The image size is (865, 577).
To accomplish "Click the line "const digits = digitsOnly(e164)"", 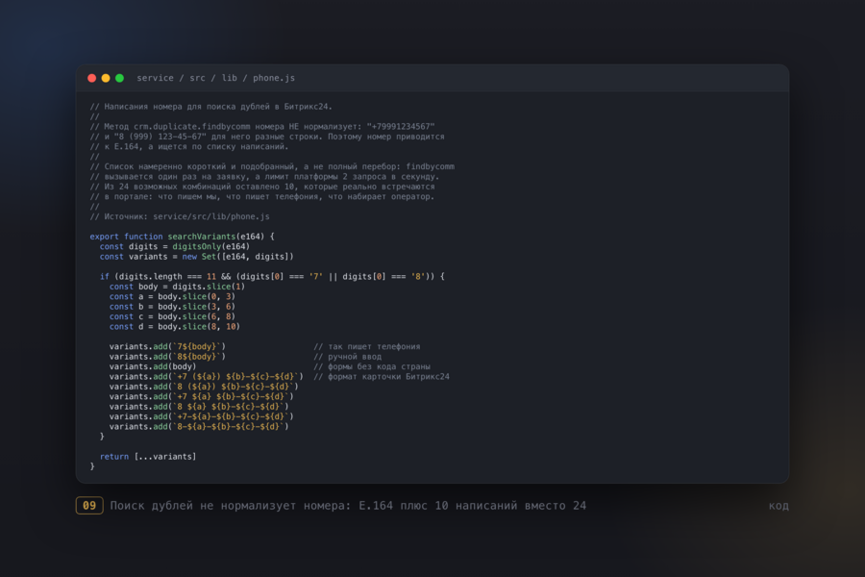I will (174, 246).
